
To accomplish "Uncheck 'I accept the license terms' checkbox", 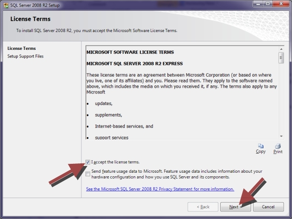I will pyautogui.click(x=88, y=162).
